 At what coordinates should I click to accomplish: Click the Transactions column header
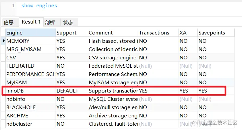(158, 32)
